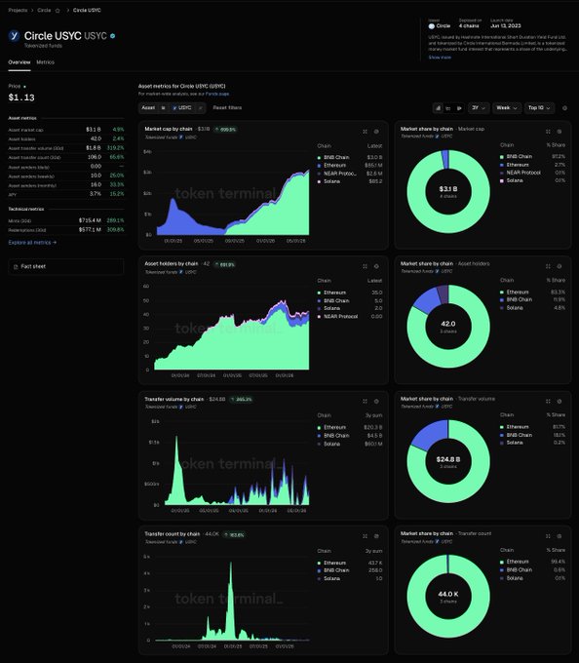Open settings gear of Market cap by chain chart
The width and height of the screenshot is (579, 663).
(376, 132)
